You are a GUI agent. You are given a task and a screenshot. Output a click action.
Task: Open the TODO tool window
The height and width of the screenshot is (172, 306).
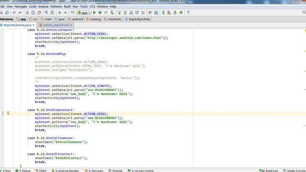coord(41,171)
